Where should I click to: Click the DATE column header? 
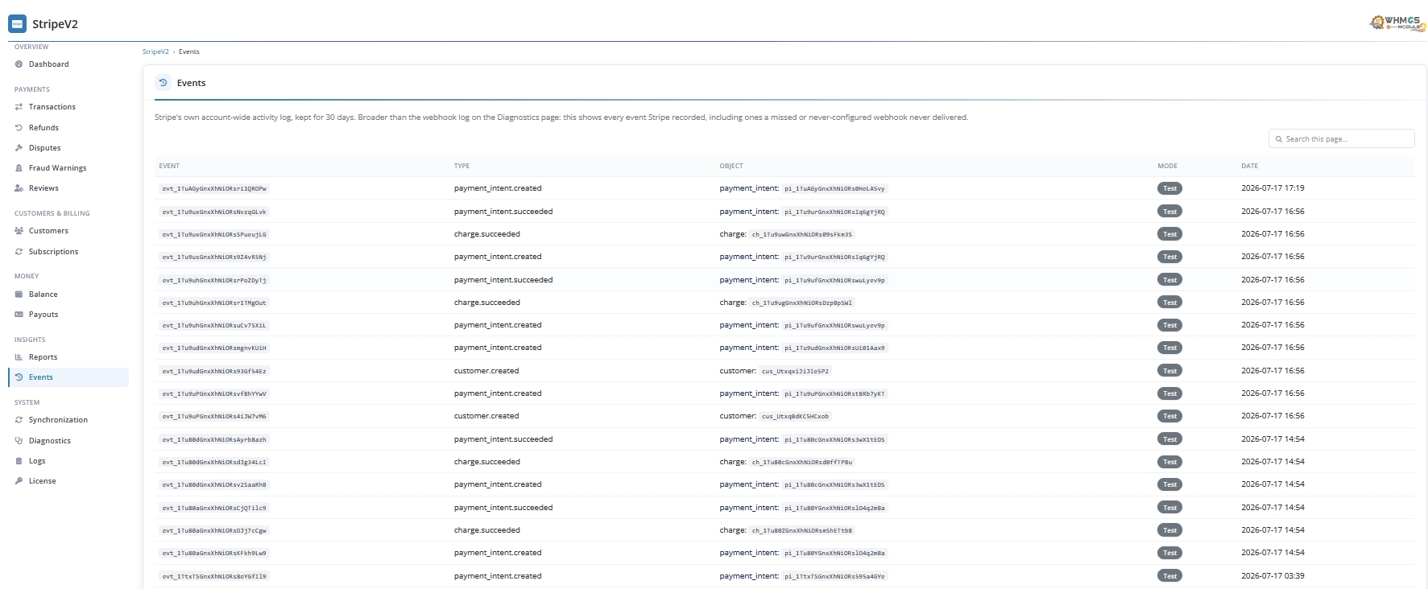click(x=1249, y=166)
